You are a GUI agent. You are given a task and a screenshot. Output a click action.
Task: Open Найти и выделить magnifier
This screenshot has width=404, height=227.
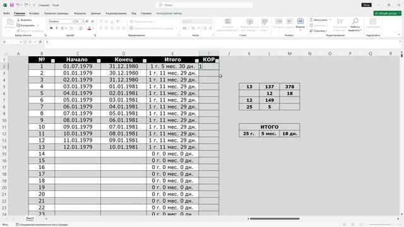355,25
